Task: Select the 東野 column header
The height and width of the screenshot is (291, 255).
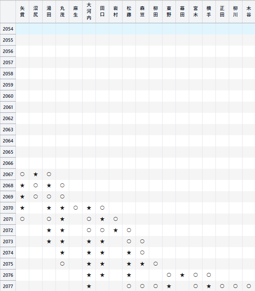Action: (169, 12)
